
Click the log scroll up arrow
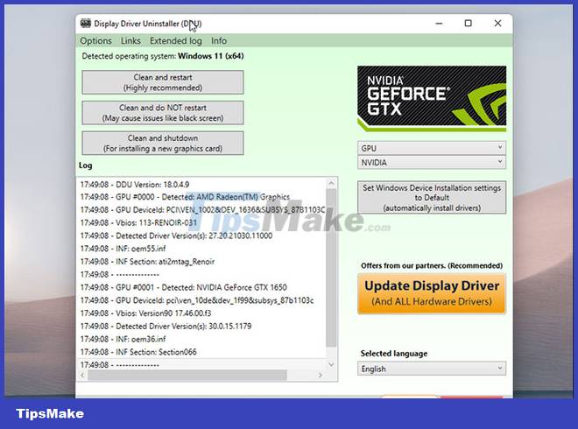[331, 183]
